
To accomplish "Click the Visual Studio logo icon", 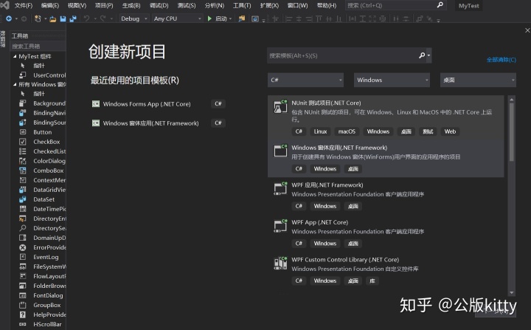I will (4, 5).
